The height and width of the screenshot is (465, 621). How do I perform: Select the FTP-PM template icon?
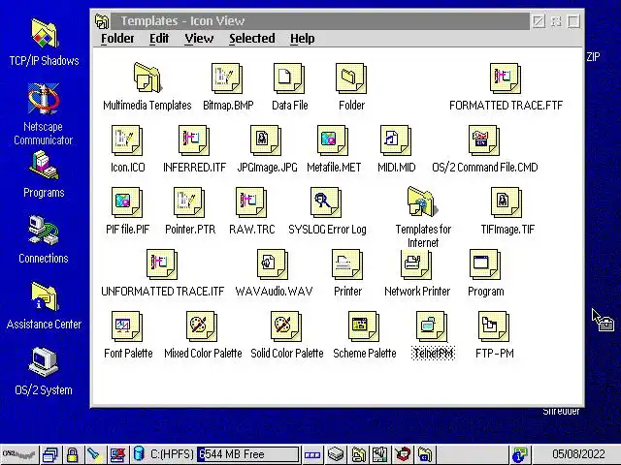tap(494, 326)
